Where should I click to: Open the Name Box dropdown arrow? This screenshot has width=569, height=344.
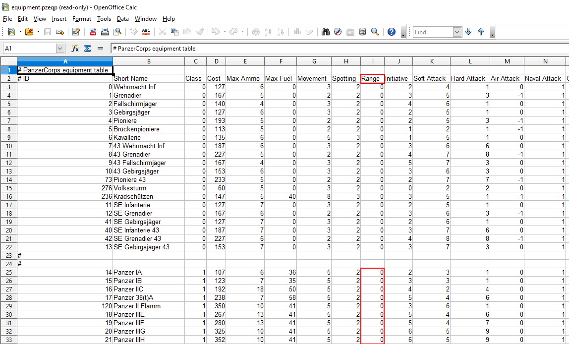(60, 48)
